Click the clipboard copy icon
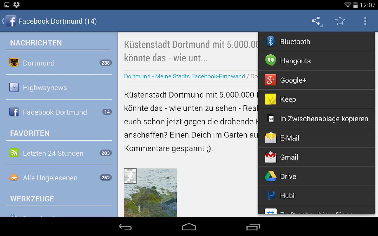Image resolution: width=378 pixels, height=236 pixels. 271,119
